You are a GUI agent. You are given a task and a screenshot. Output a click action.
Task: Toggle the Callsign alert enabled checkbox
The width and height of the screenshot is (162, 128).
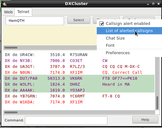pyautogui.click(x=101, y=24)
